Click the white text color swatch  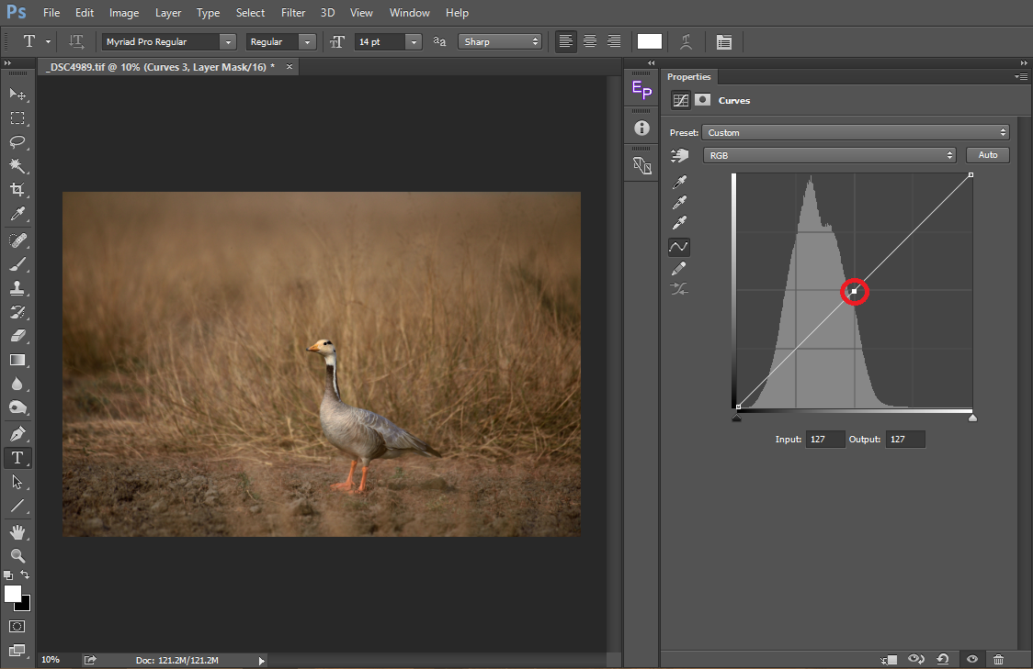point(650,41)
